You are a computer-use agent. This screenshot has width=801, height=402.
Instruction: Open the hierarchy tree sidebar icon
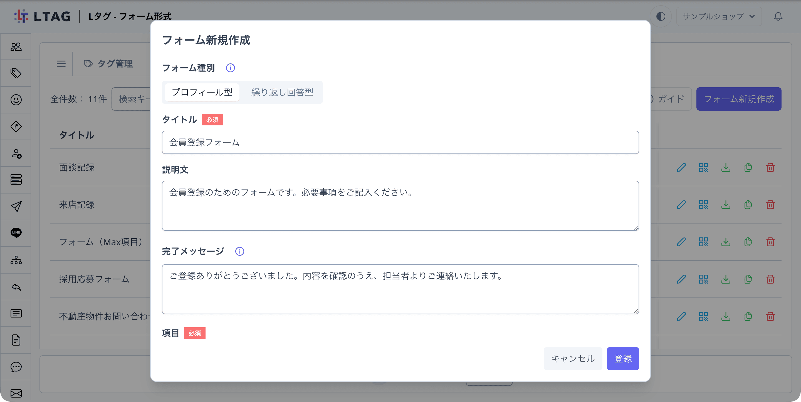coord(16,260)
